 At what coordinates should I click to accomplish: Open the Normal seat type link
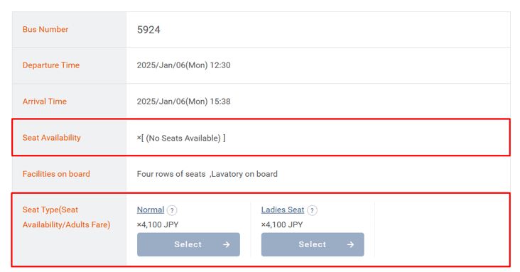pyautogui.click(x=151, y=210)
